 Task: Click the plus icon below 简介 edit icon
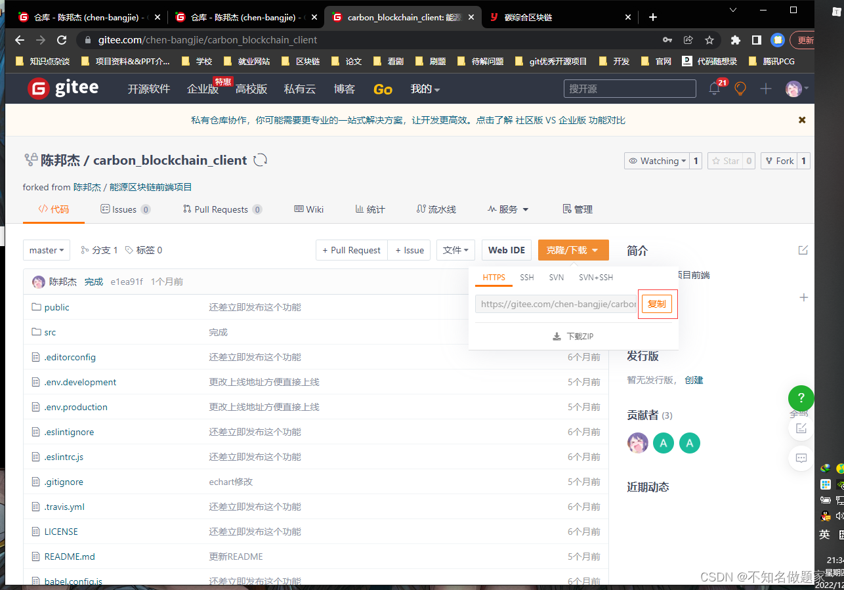(x=803, y=297)
